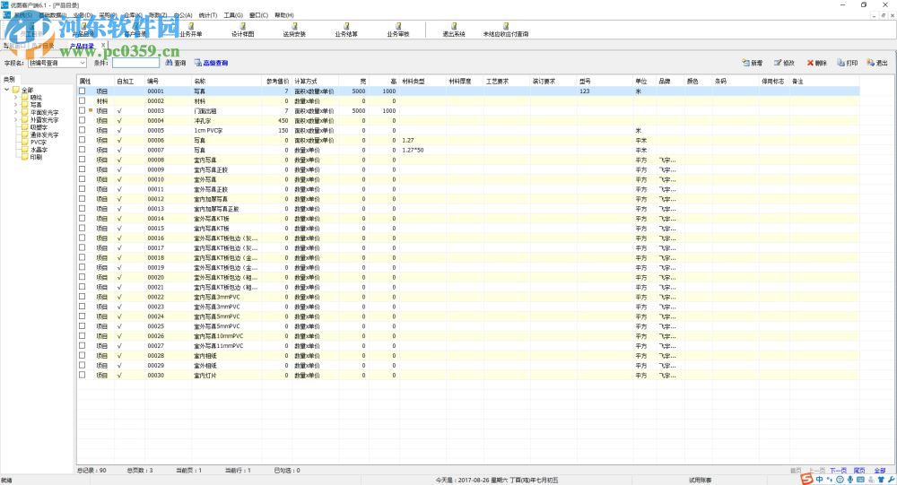Open the 送货安装 toolbar icon
This screenshot has width=897, height=485.
point(294,26)
